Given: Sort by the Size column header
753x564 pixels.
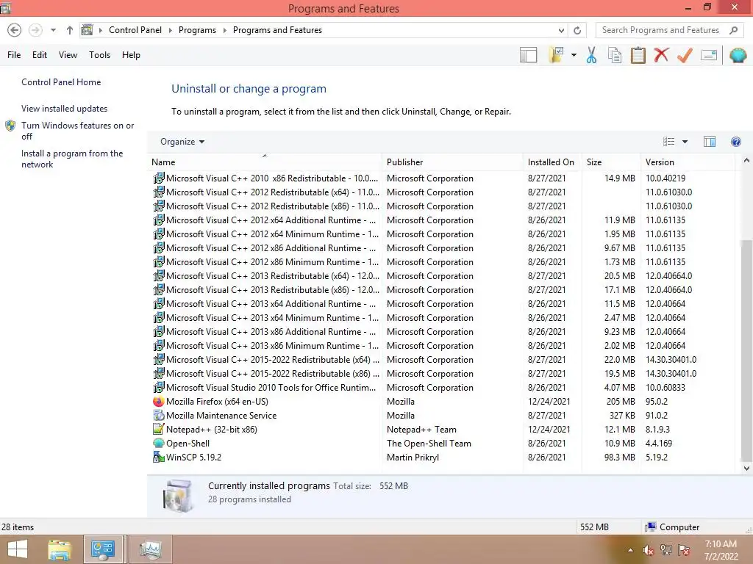Looking at the screenshot, I should tap(611, 162).
